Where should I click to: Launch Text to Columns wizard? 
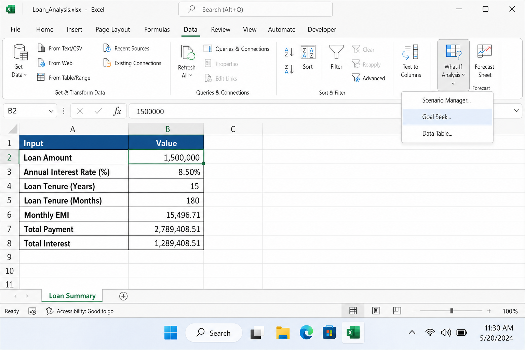click(x=410, y=61)
